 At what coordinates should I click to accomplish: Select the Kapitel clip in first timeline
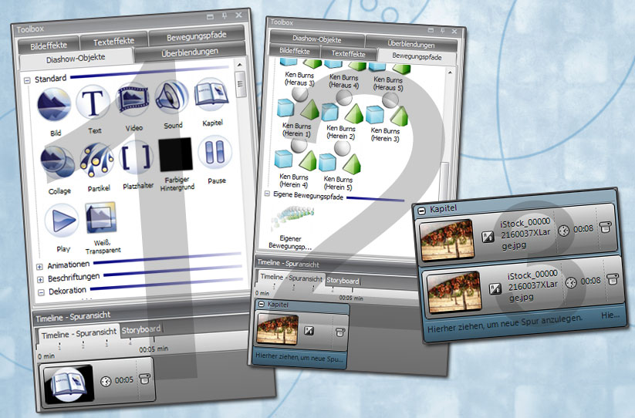[96, 381]
